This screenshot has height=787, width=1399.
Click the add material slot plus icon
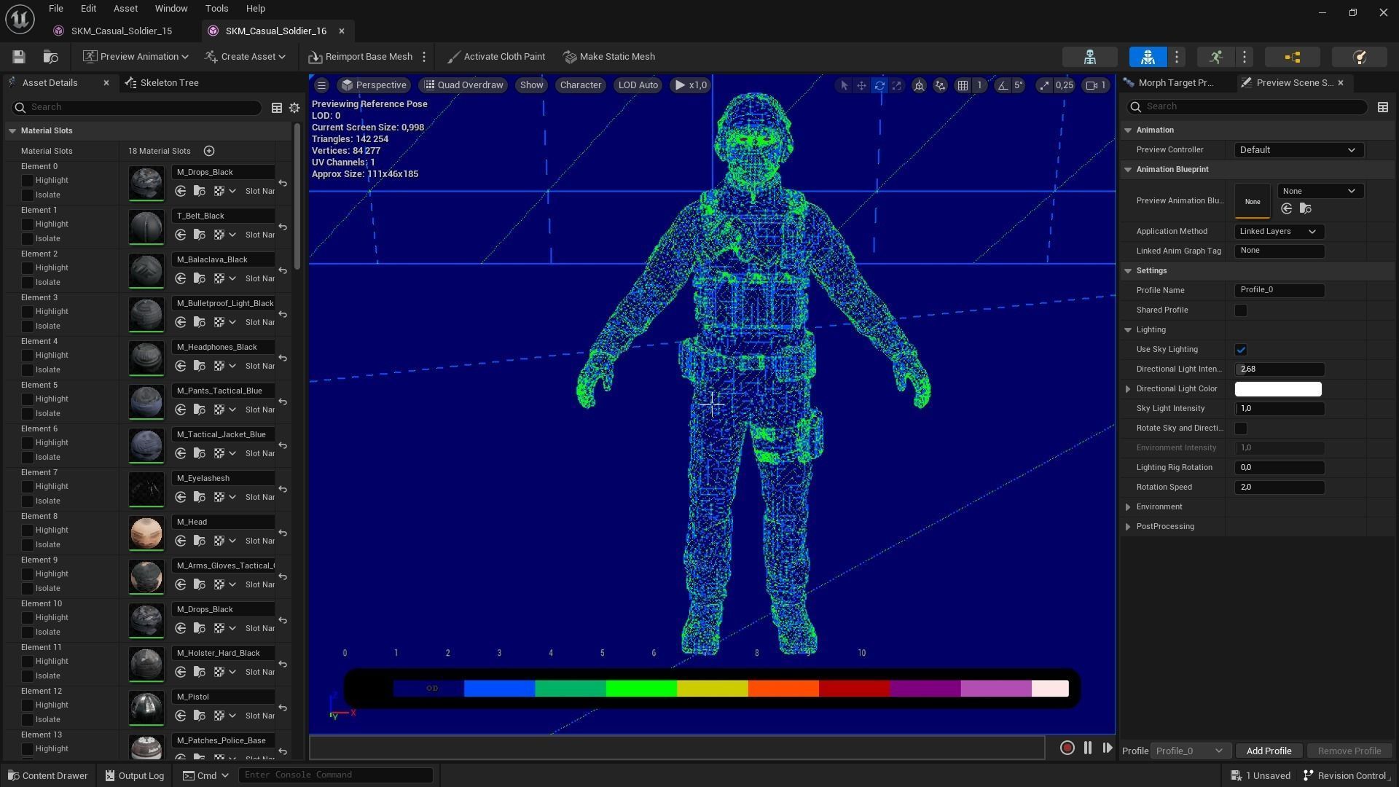[209, 151]
